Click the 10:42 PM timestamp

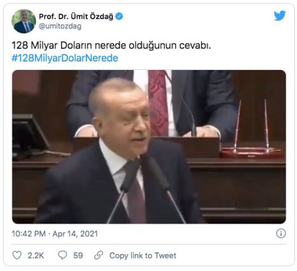click(x=29, y=234)
